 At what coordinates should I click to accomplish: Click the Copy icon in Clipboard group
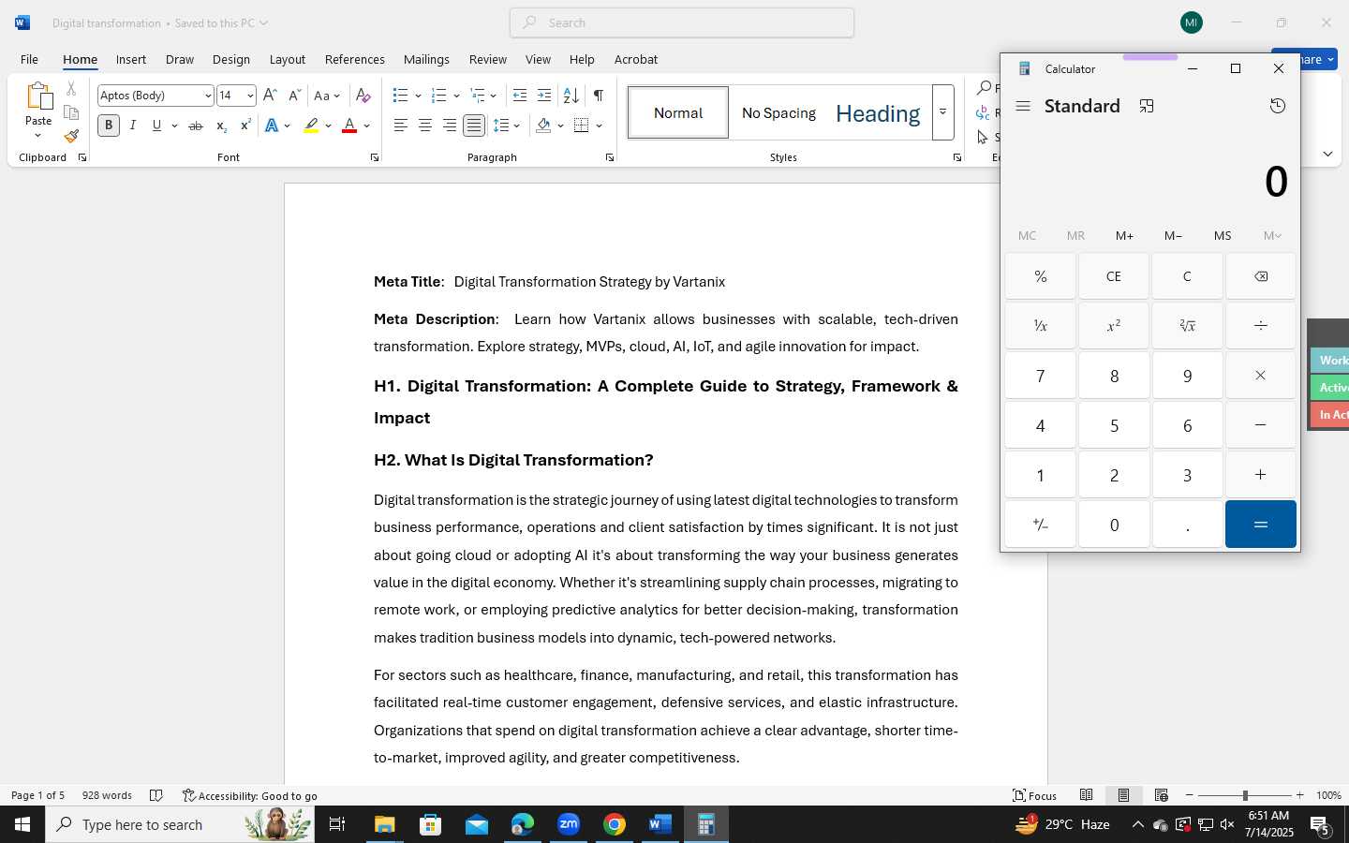click(x=71, y=112)
